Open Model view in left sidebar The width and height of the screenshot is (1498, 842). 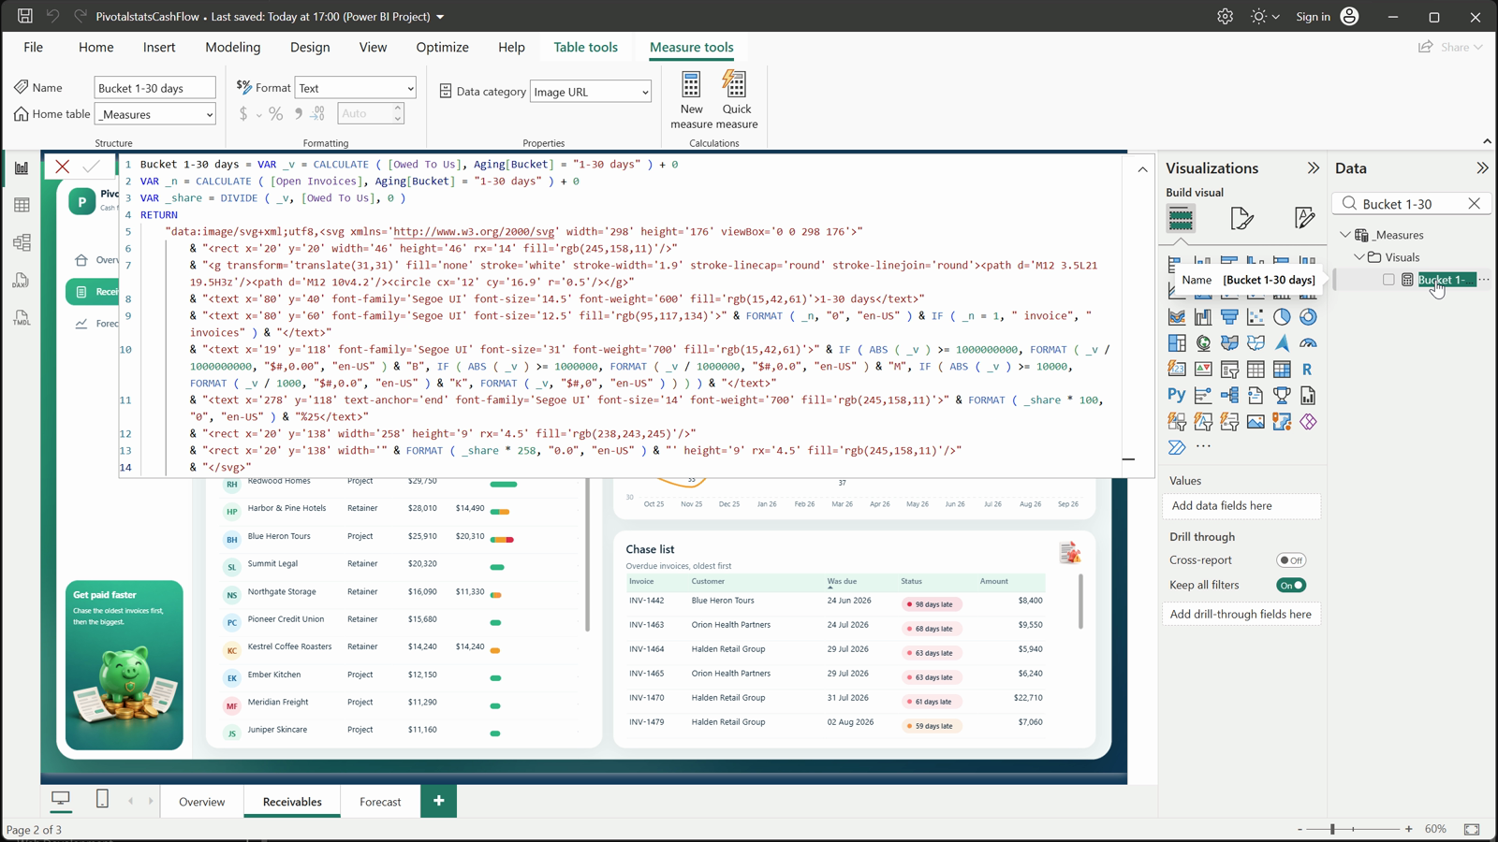[x=22, y=243]
